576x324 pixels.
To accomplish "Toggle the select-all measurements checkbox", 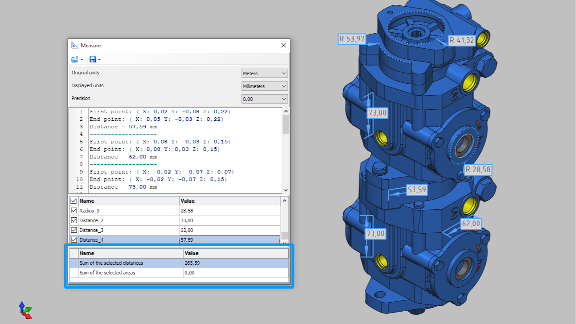I will coord(73,201).
